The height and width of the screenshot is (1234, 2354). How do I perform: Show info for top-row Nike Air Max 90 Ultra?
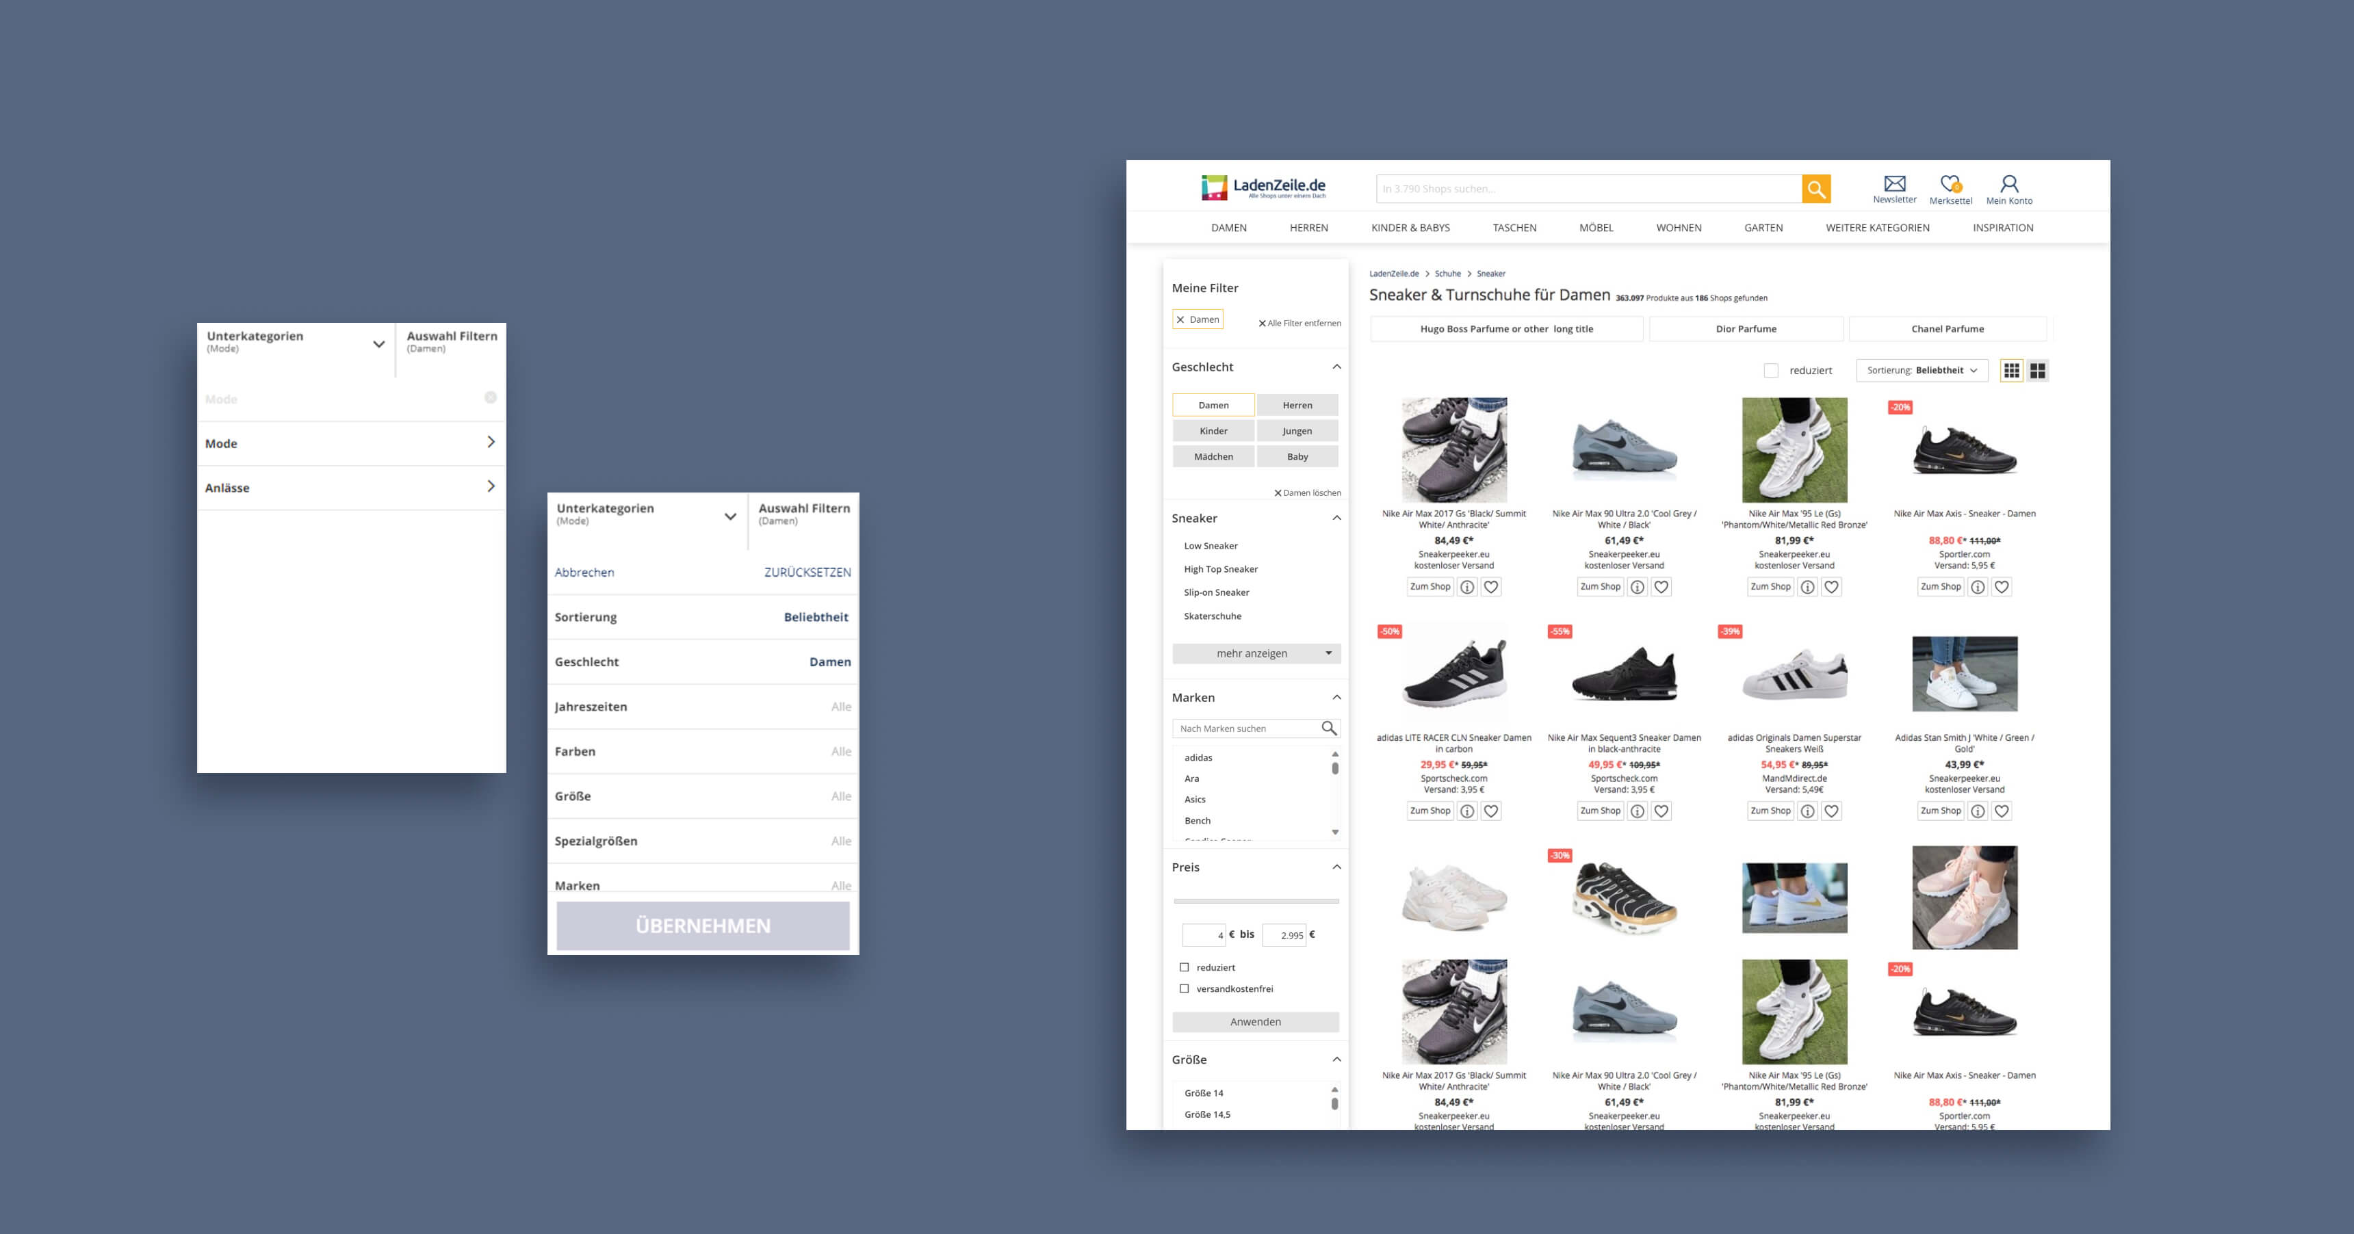point(1638,588)
